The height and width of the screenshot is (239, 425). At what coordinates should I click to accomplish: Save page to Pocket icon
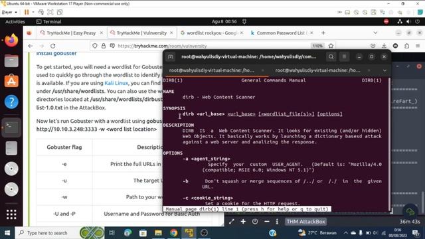point(373,46)
